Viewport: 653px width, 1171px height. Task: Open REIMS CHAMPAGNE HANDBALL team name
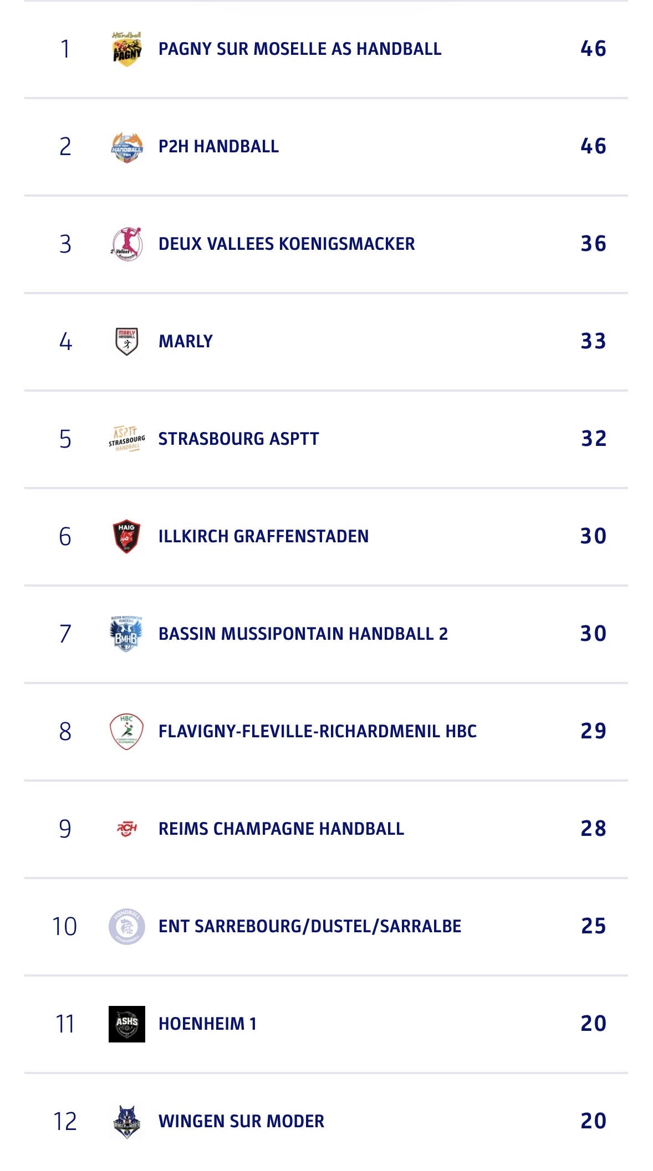(x=281, y=829)
